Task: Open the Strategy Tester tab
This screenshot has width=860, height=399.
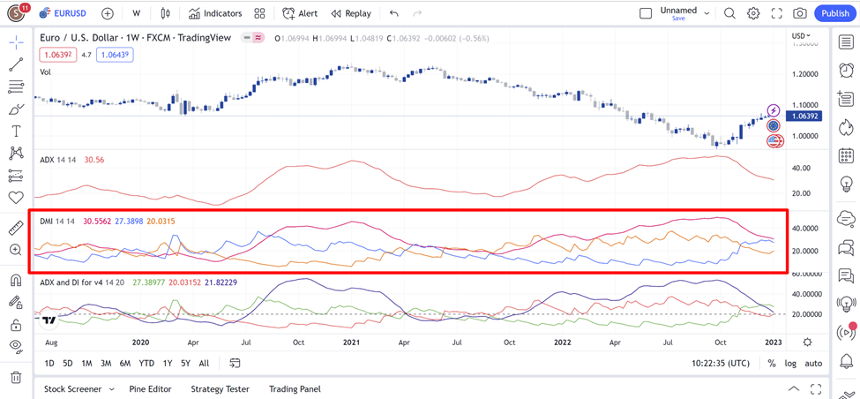Action: [x=220, y=389]
